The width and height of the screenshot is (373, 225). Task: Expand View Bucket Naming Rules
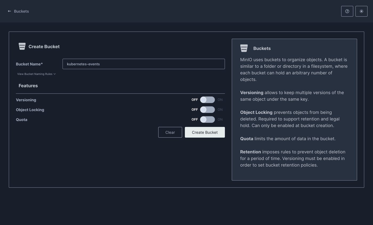[35, 74]
